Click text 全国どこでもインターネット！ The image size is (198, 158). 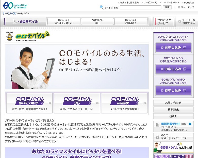tap(77, 109)
